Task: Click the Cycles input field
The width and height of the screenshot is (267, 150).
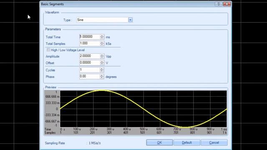Action: pyautogui.click(x=90, y=70)
